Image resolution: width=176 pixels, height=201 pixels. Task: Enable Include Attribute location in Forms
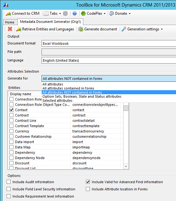coord(88,189)
